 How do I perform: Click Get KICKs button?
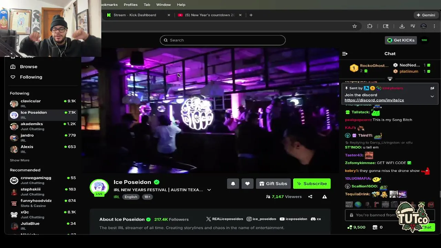pyautogui.click(x=401, y=40)
